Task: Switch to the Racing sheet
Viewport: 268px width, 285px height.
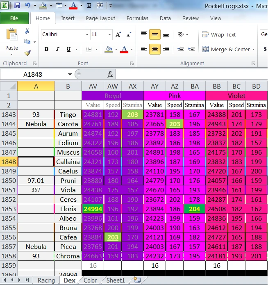Action: (x=46, y=280)
